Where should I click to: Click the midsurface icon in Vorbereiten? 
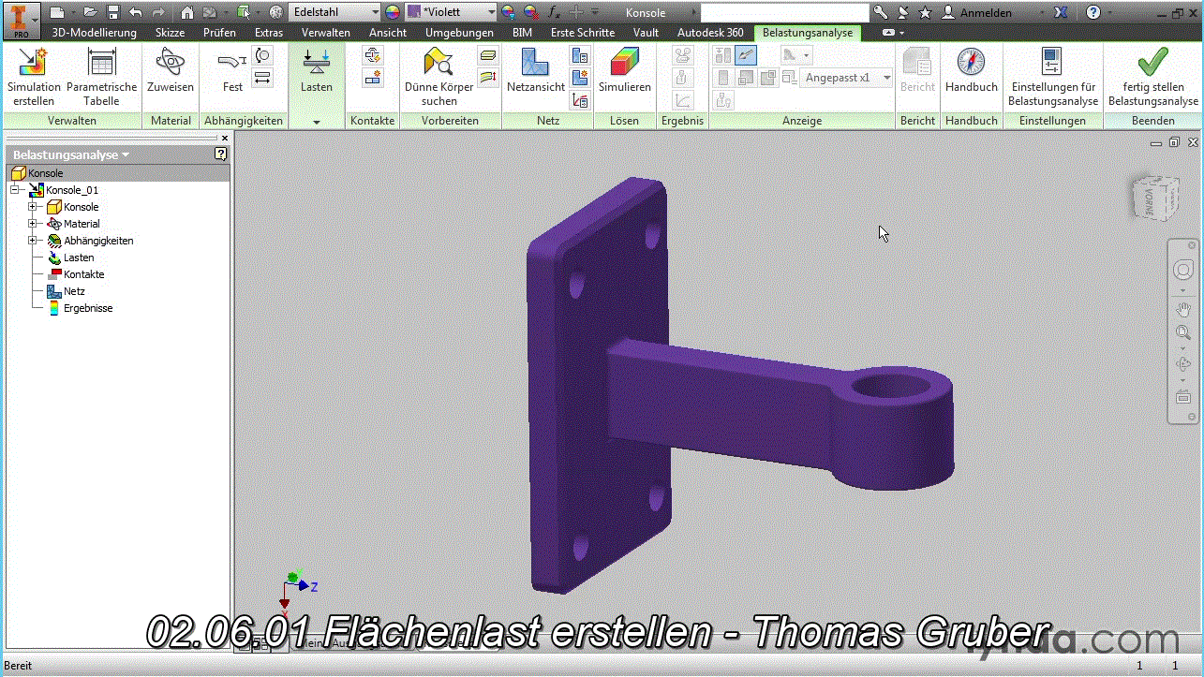coord(487,56)
